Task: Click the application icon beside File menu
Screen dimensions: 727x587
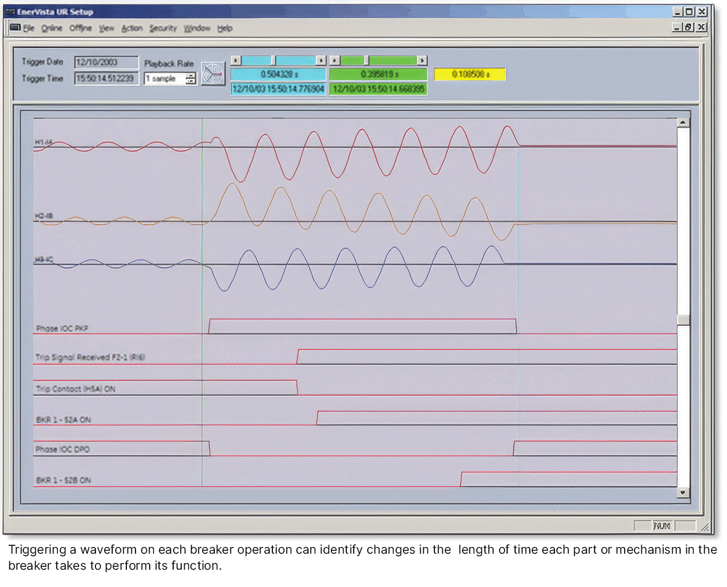Action: (15, 28)
